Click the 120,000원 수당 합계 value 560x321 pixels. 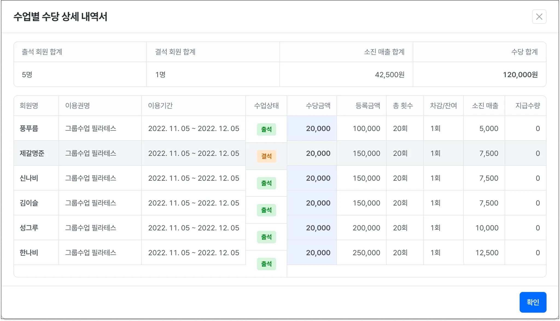pyautogui.click(x=520, y=75)
